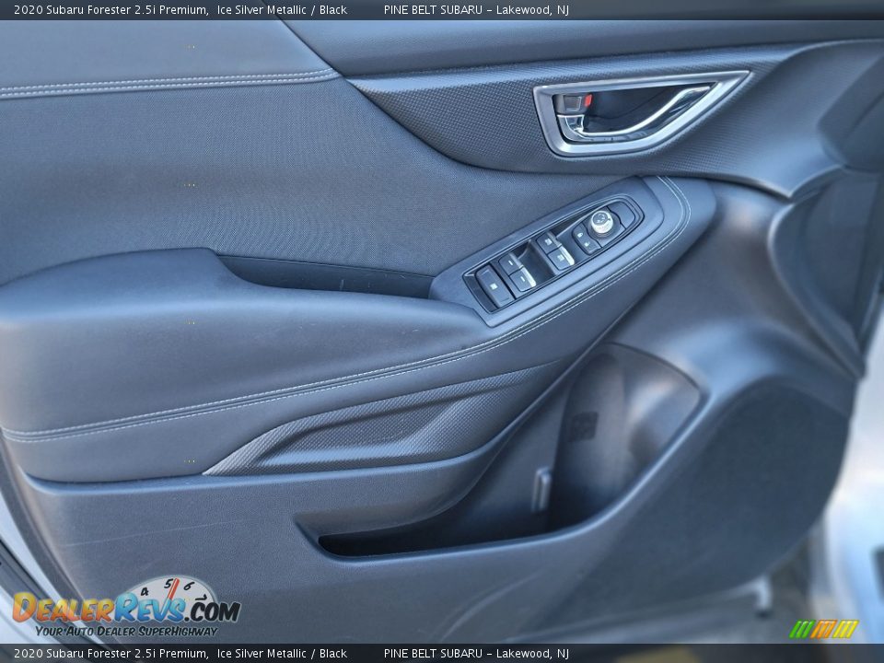
Task: Click top caption '2020 Subaru Forester 2.5i Premium'
Action: point(110,9)
